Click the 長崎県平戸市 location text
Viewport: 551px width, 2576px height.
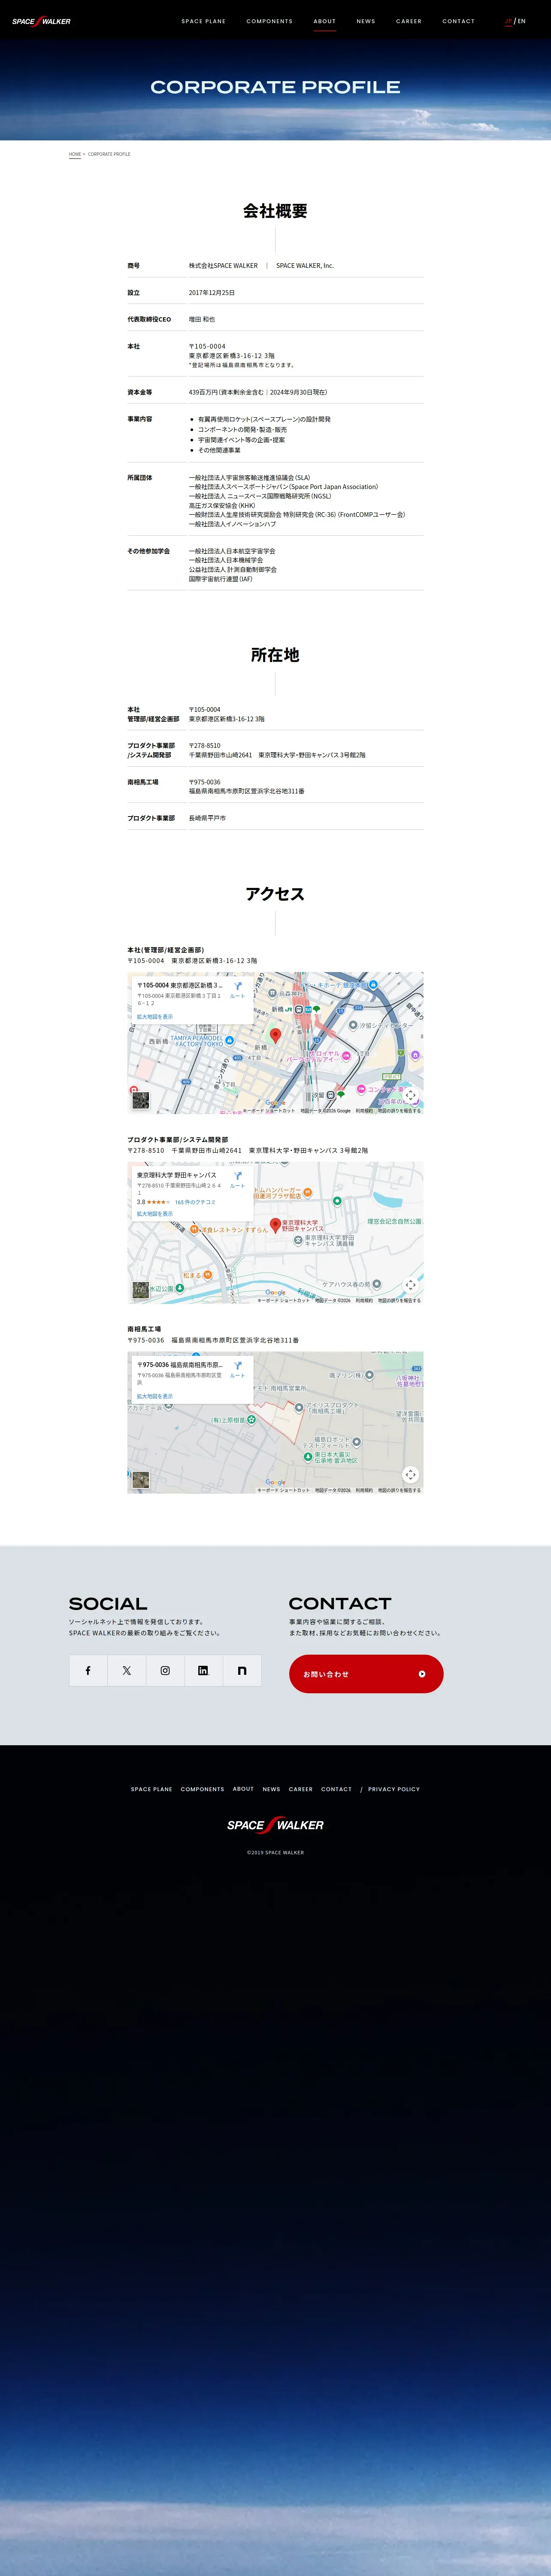pyautogui.click(x=207, y=818)
